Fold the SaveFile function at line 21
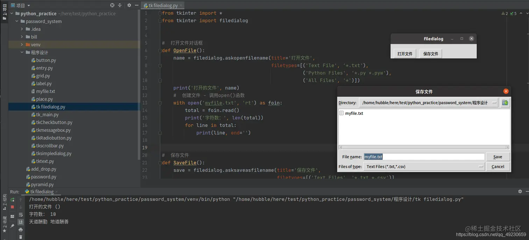Image resolution: width=529 pixels, height=240 pixels. [160, 163]
